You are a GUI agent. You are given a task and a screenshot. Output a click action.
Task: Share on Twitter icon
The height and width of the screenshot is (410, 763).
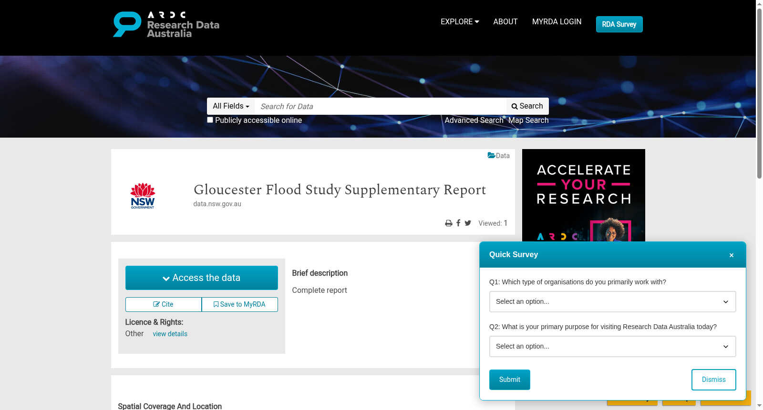coord(468,223)
